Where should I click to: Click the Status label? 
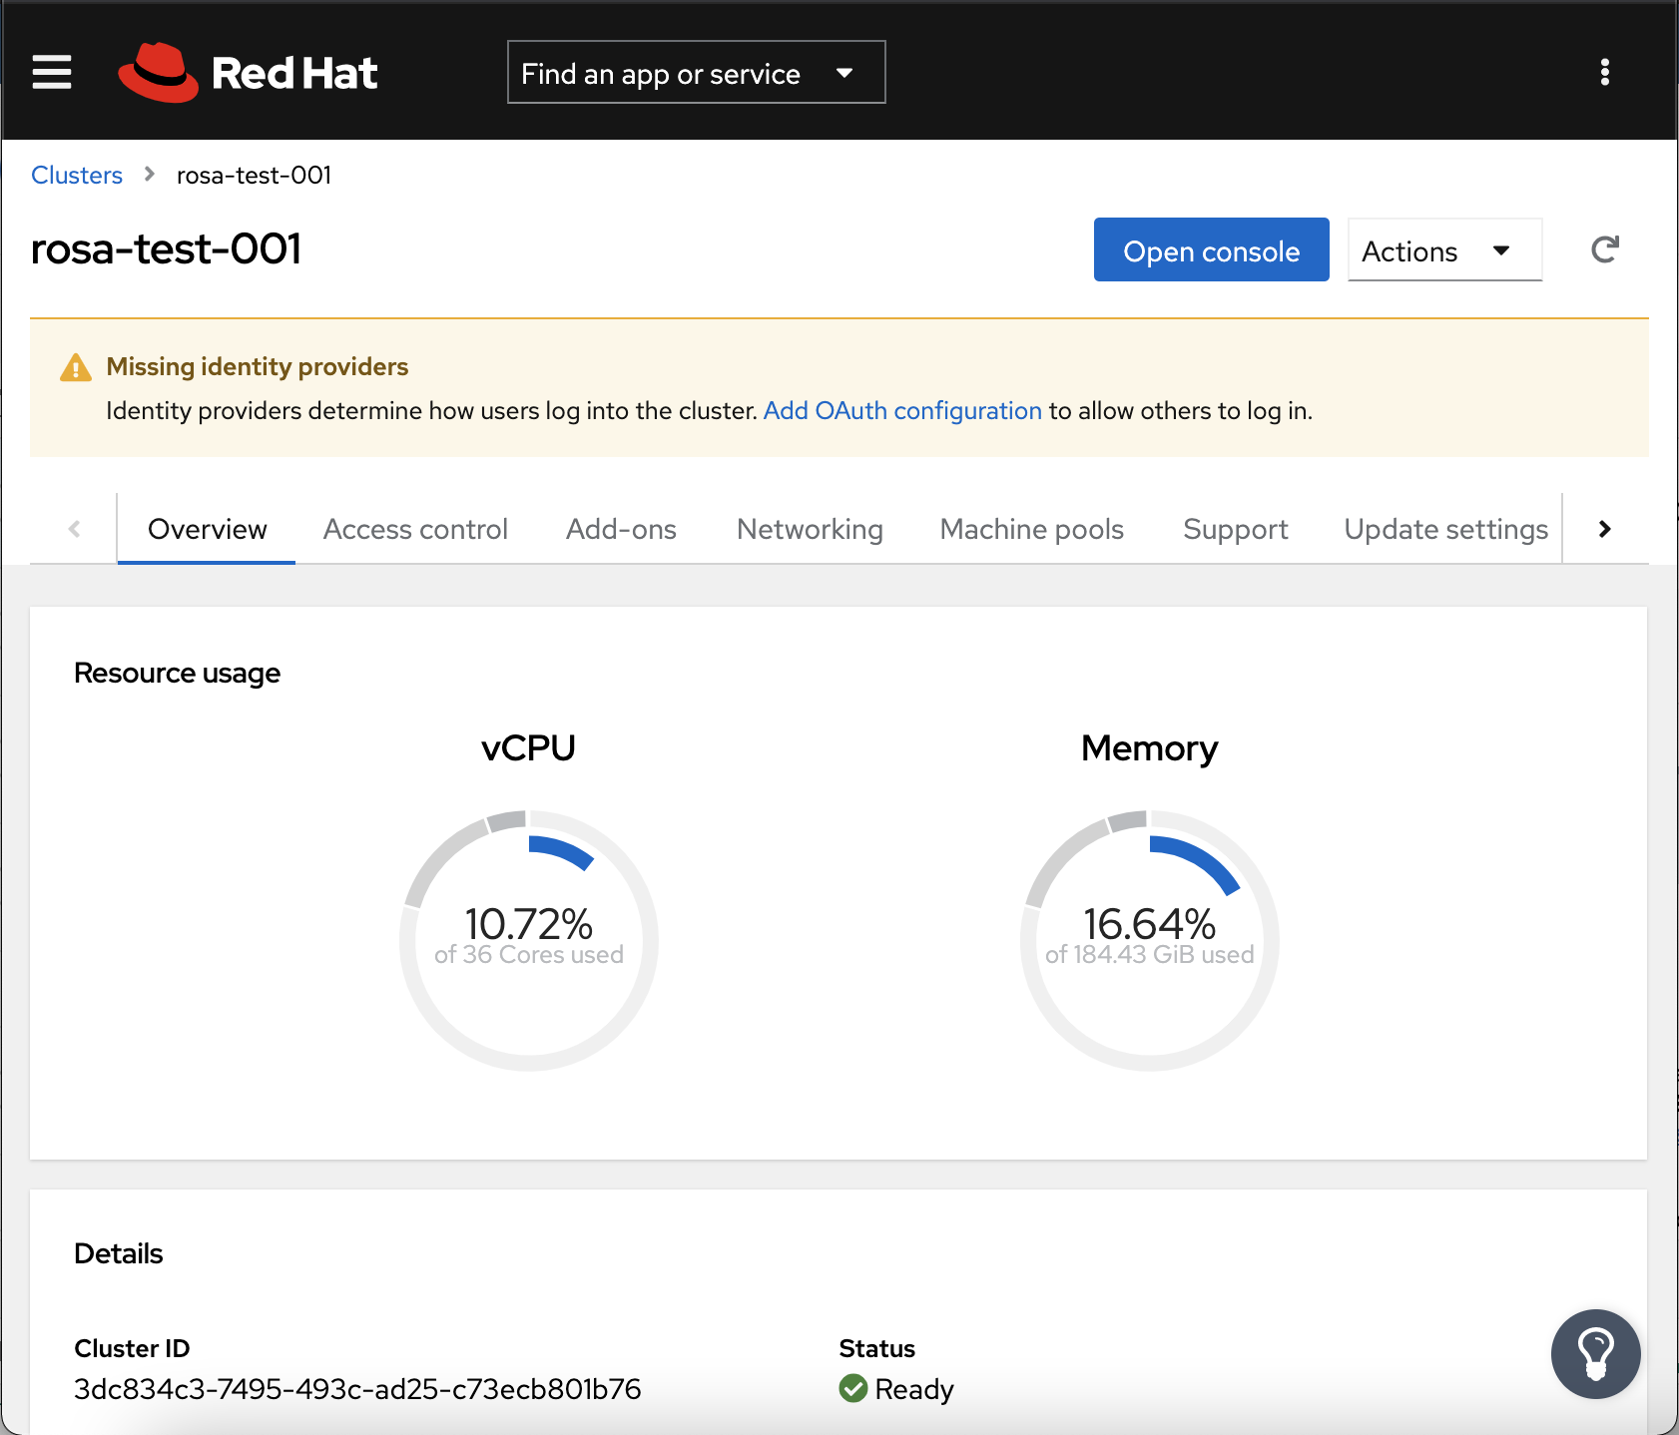click(x=877, y=1348)
